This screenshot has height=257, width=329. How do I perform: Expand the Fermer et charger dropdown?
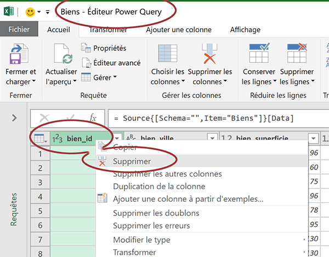click(34, 81)
